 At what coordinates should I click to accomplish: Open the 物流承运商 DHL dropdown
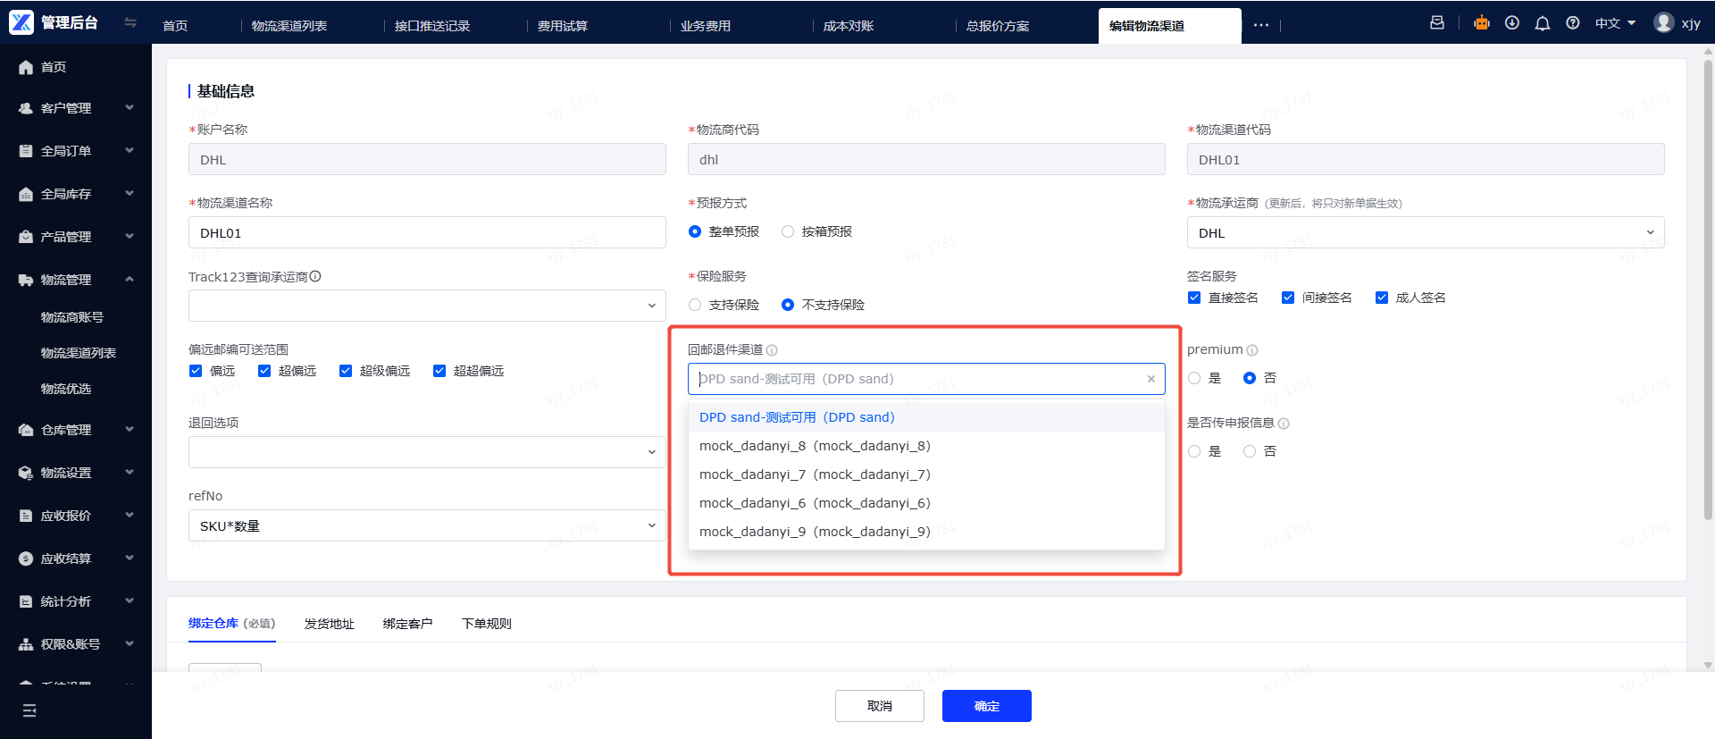coord(1426,232)
